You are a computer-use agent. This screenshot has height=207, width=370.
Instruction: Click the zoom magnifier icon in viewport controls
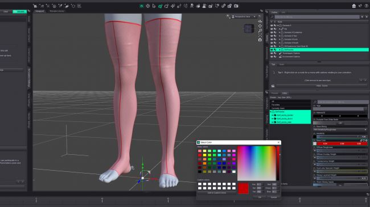coord(260,31)
